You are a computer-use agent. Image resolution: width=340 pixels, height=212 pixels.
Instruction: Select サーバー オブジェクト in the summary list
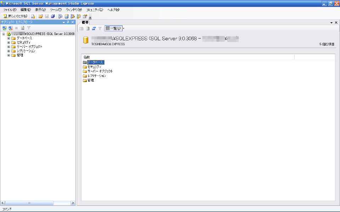pos(100,71)
